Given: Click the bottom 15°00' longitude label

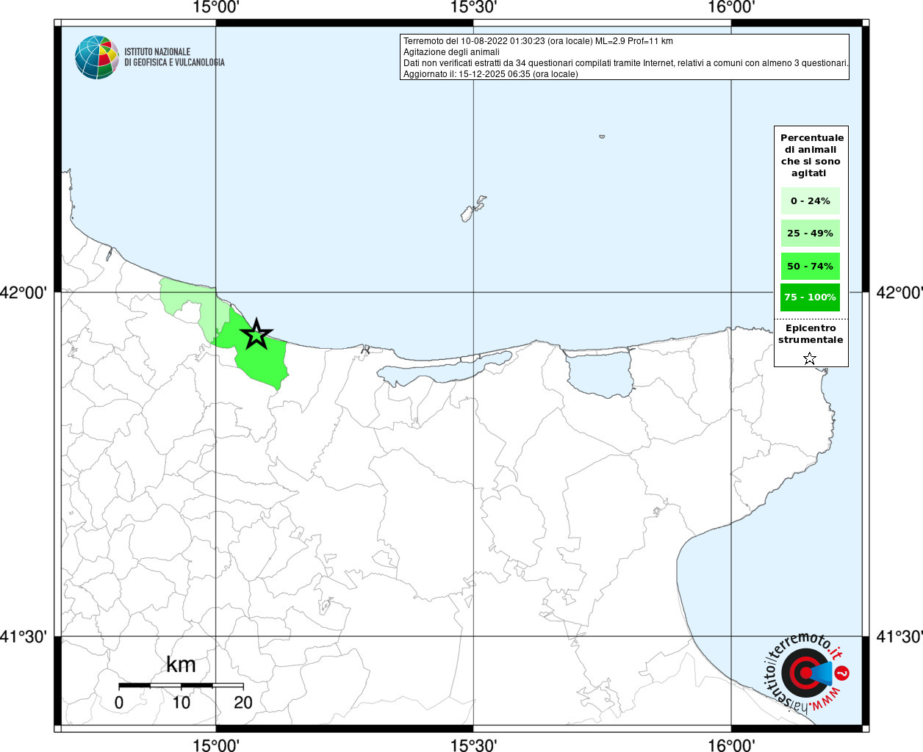Looking at the screenshot, I should point(216,745).
